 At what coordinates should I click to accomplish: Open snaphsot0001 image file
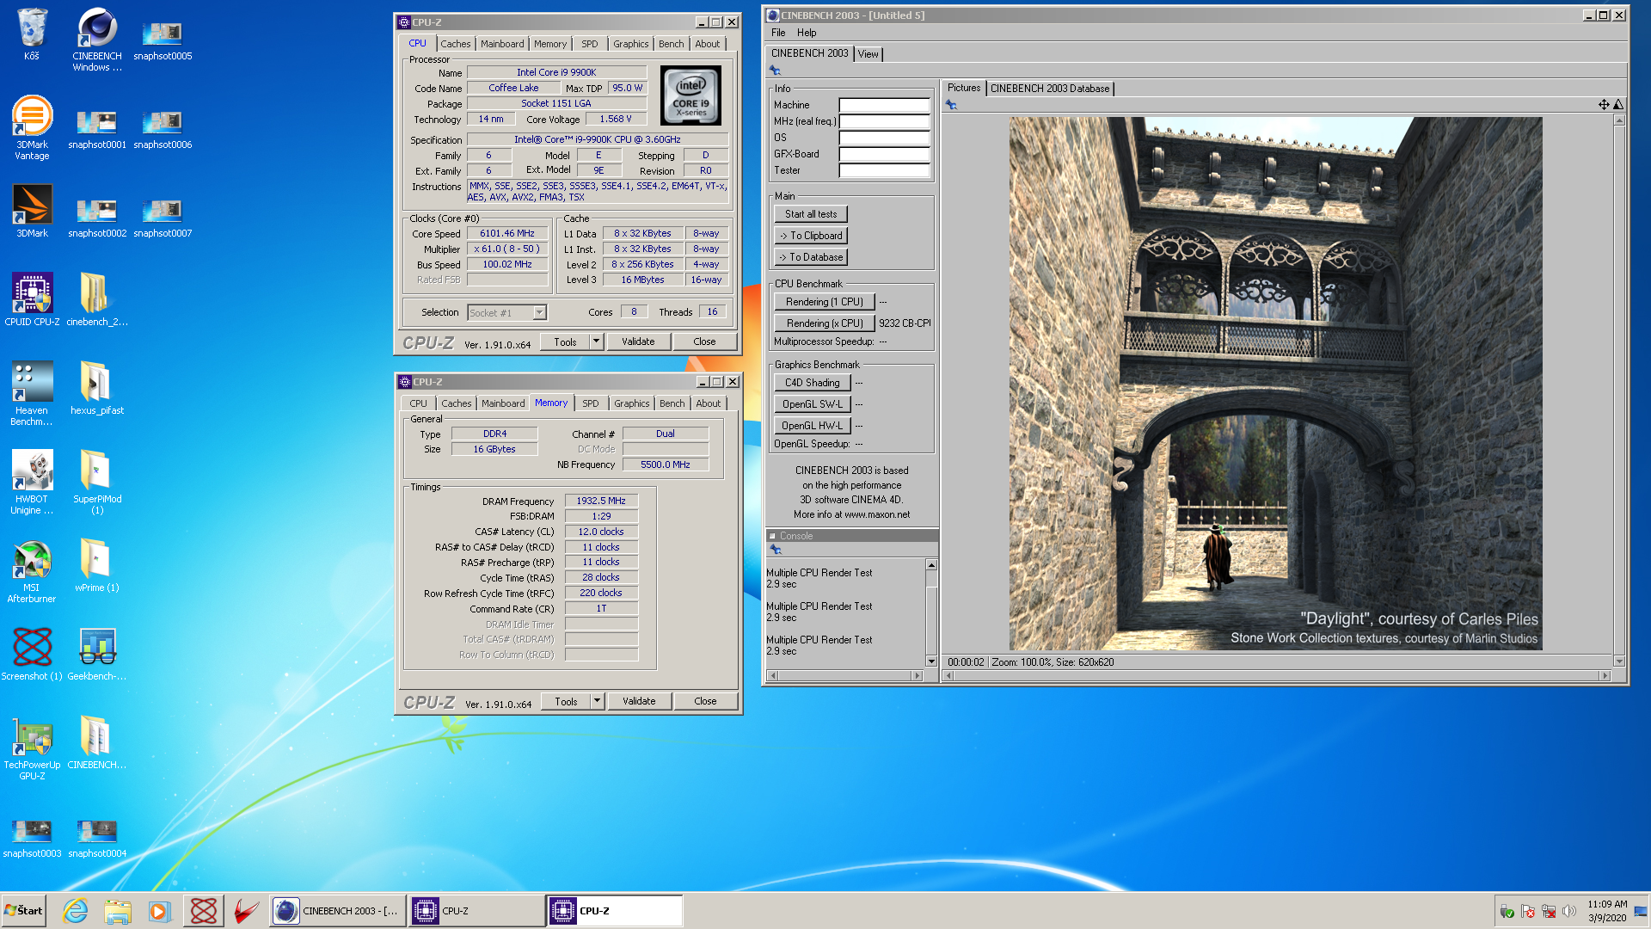click(x=97, y=128)
